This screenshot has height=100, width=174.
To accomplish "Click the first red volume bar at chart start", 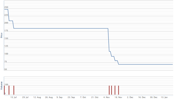I will pos(4,90).
